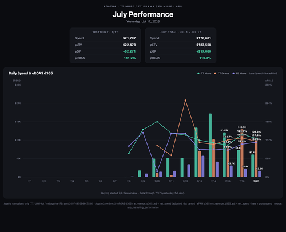Screen dimensions: 286x232
Task: Click the $3.7K bar label on 7/15
Action: [x=231, y=163]
